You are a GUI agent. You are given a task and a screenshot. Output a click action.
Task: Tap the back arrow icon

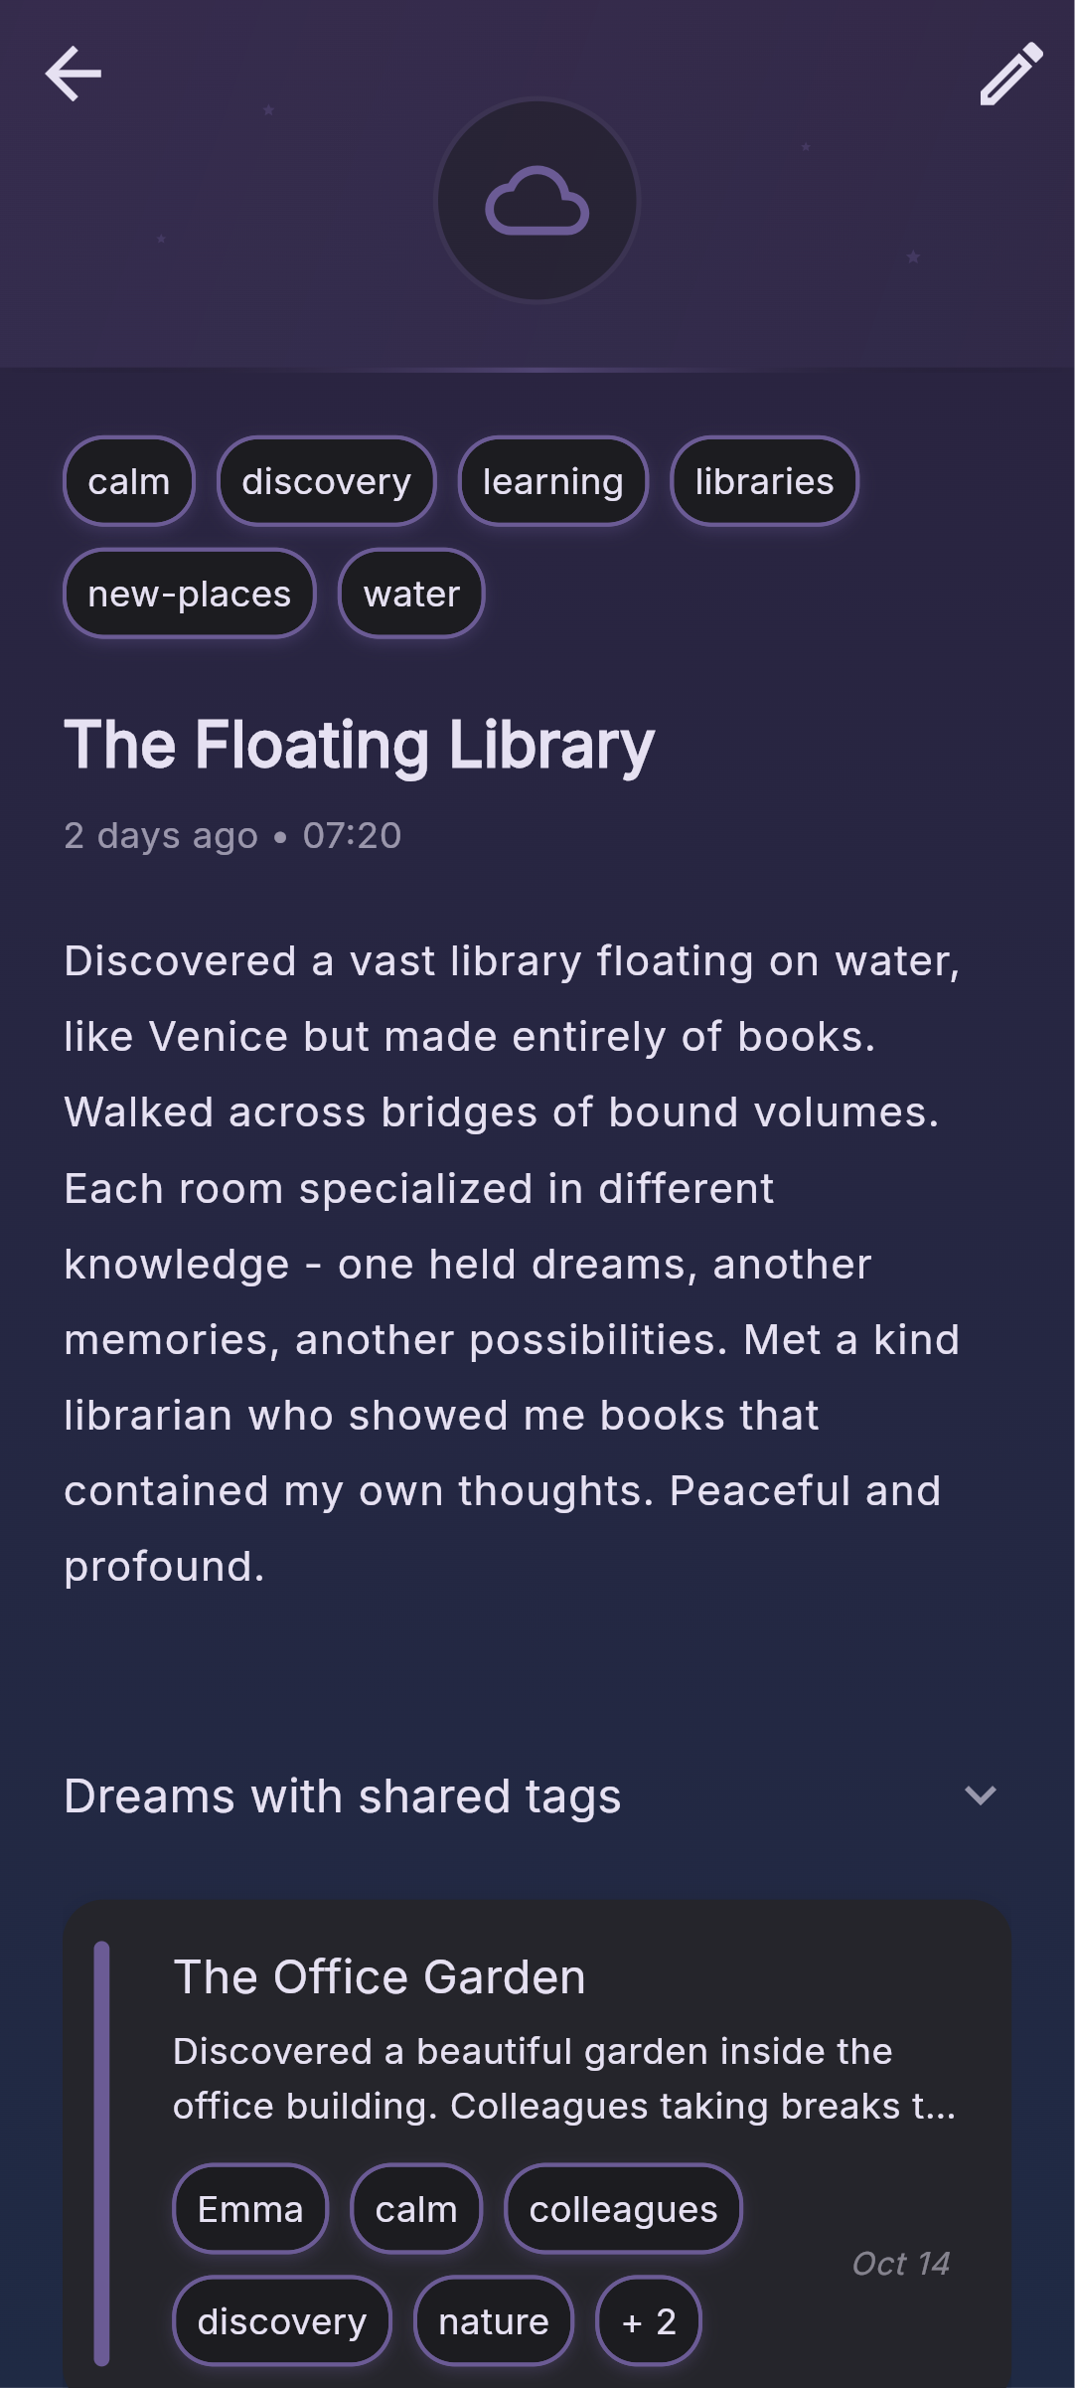74,74
